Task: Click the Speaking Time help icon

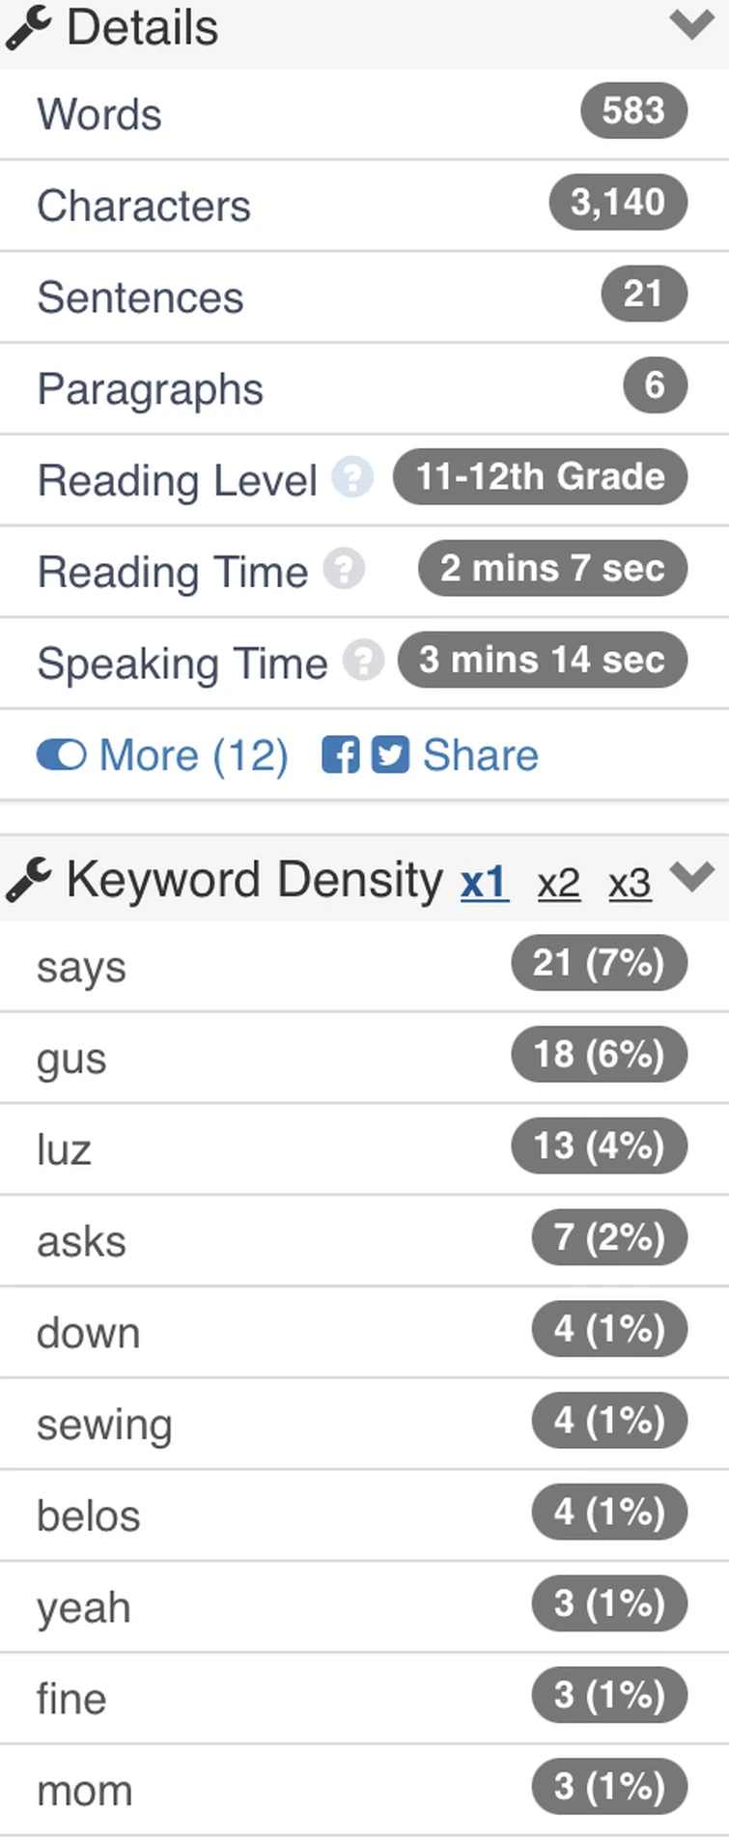Action: (364, 662)
